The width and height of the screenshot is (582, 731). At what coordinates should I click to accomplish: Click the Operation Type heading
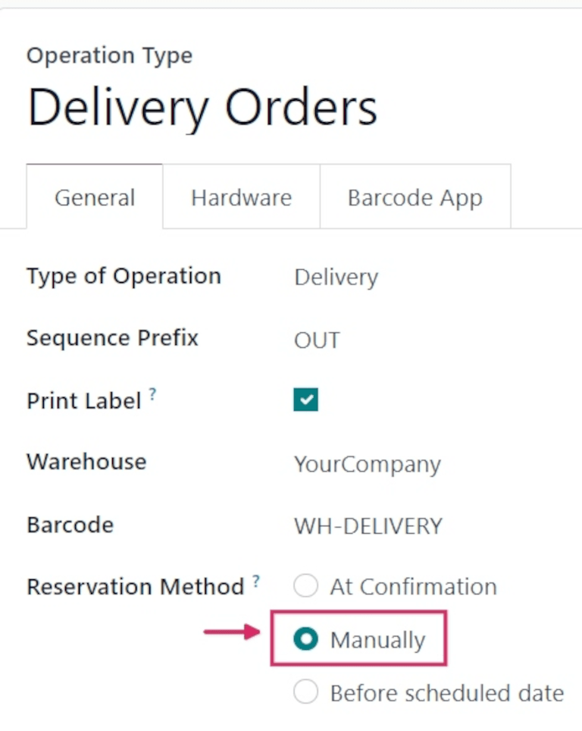pyautogui.click(x=109, y=55)
